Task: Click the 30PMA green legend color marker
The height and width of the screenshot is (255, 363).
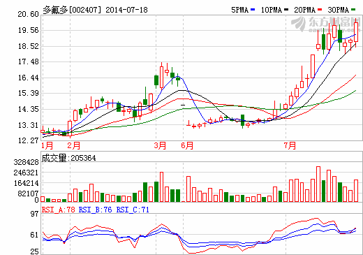Action: 353,10
